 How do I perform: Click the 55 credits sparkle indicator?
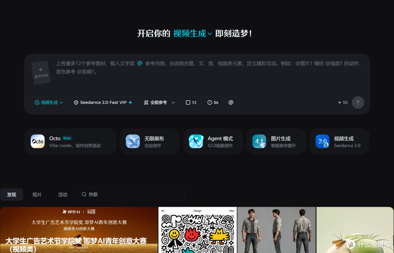(343, 102)
